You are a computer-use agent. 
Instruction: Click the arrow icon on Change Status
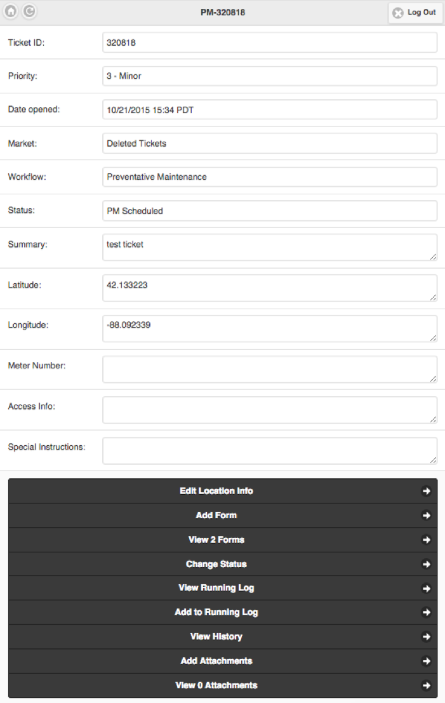coord(427,564)
